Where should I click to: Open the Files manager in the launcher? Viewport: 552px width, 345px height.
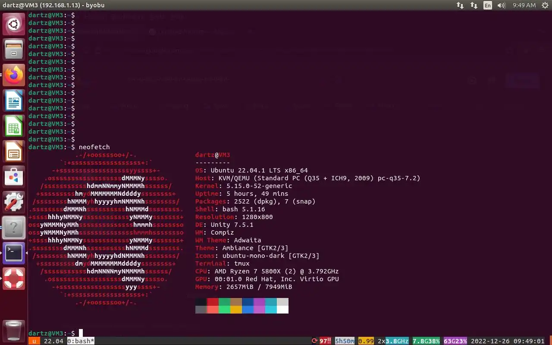pos(14,50)
